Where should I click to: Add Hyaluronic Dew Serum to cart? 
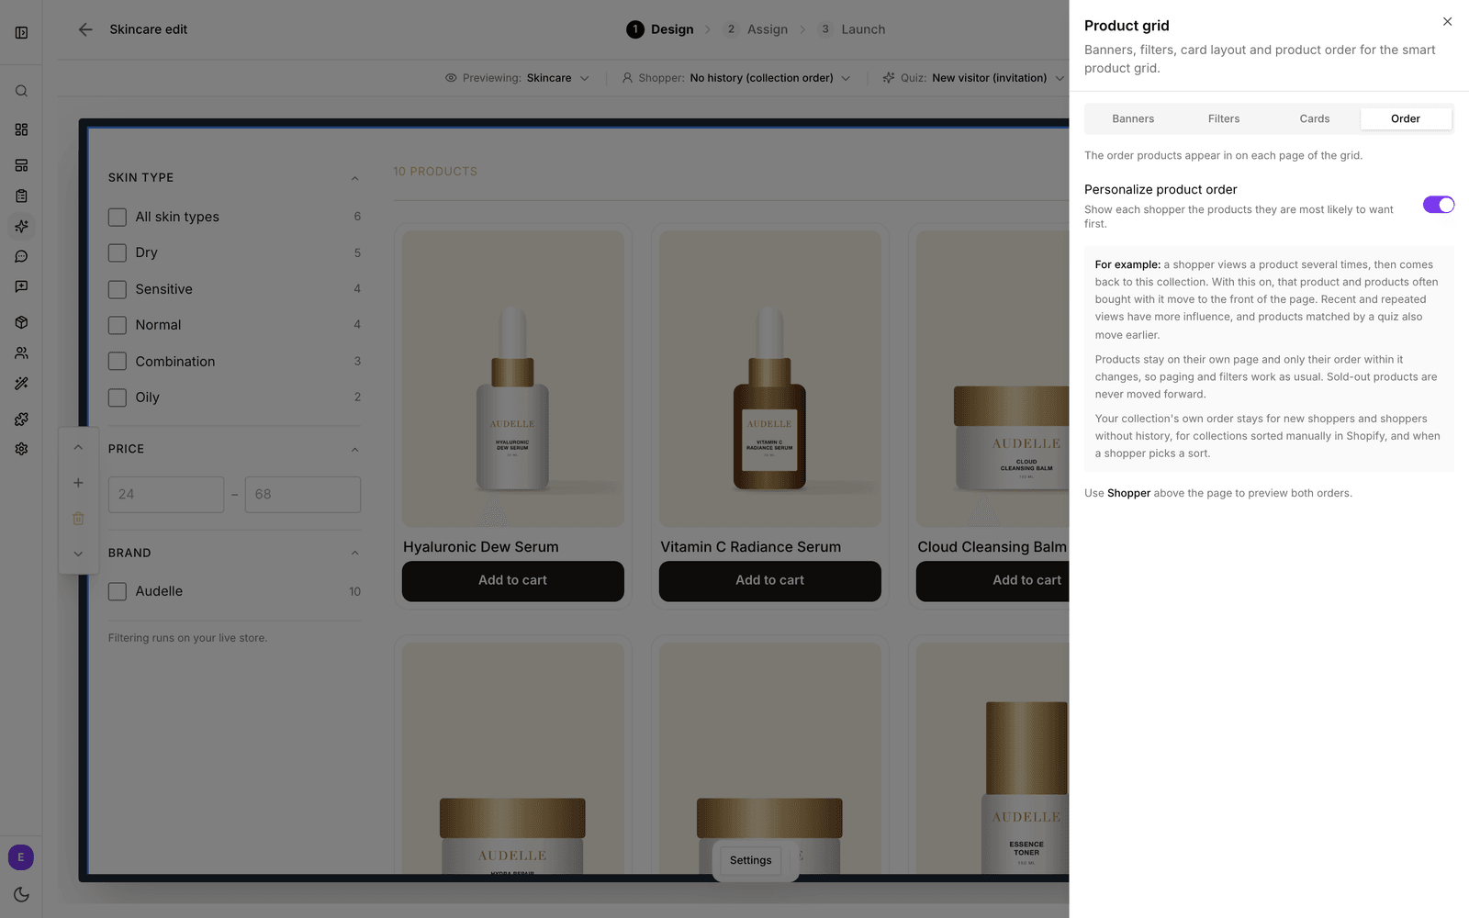[x=513, y=580]
